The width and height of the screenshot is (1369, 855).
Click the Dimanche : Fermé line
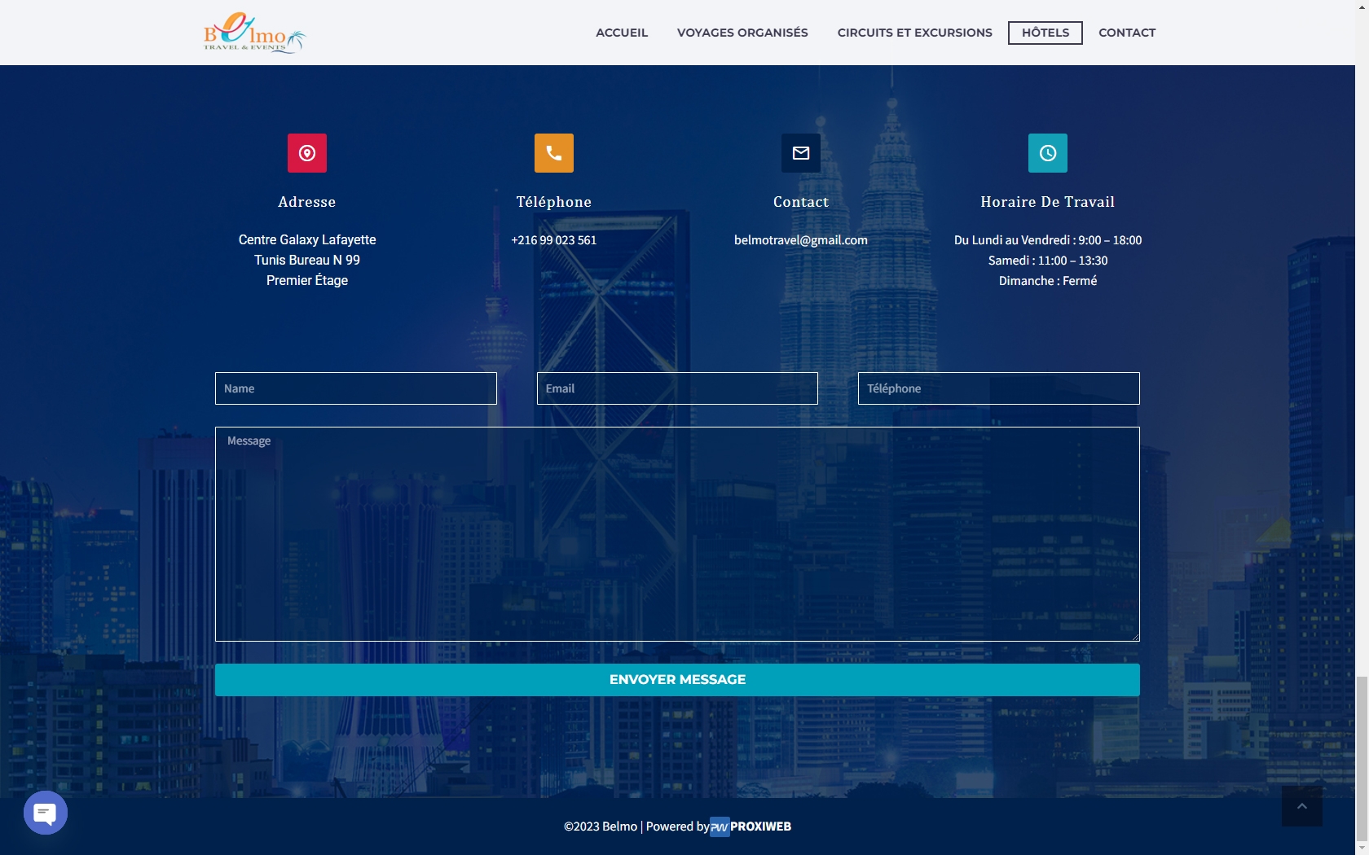1048,281
